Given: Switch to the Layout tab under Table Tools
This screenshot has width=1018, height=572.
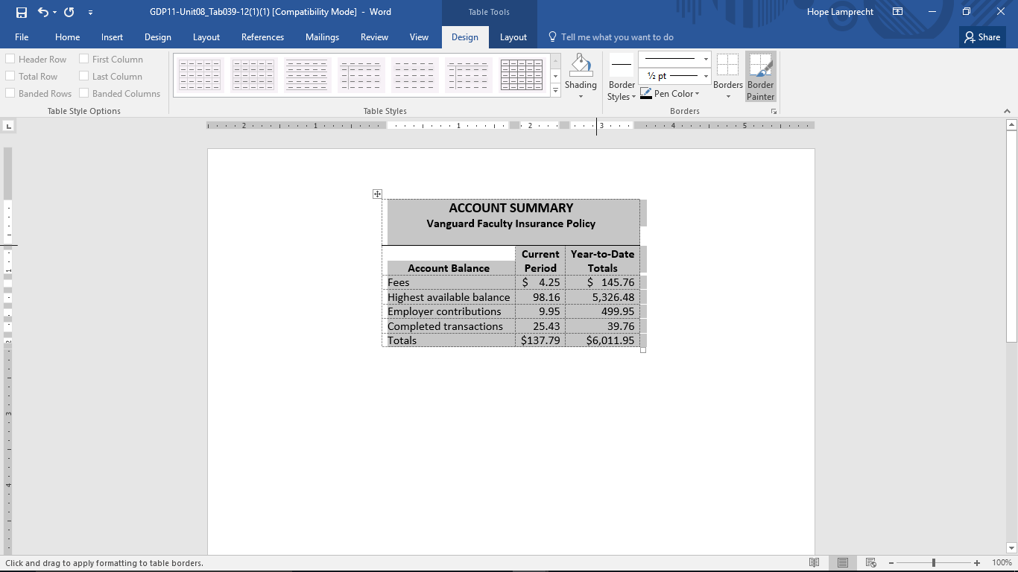Looking at the screenshot, I should (513, 36).
